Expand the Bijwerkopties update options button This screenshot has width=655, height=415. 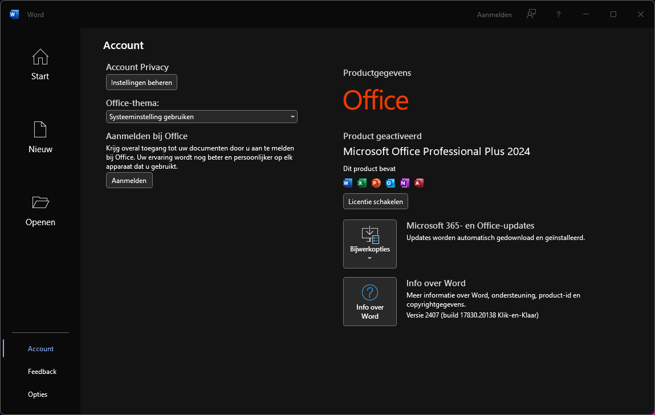(x=370, y=244)
